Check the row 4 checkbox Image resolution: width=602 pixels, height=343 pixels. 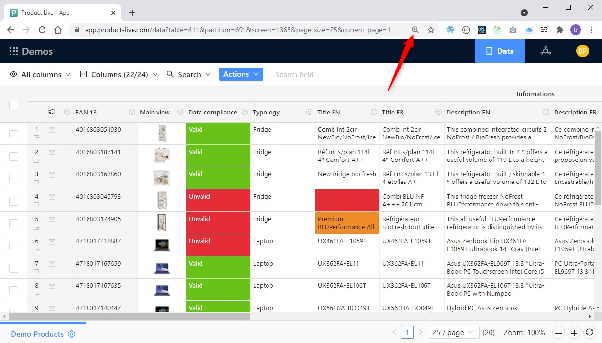[x=14, y=201]
